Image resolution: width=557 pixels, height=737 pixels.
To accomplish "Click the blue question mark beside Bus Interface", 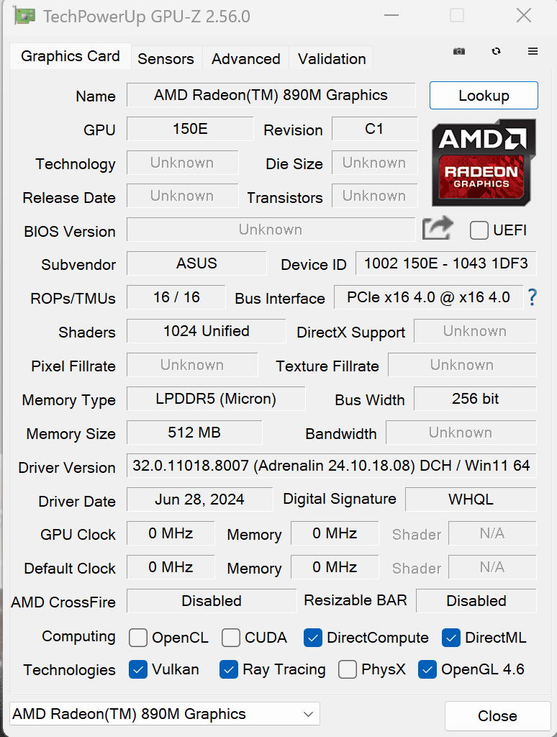I will [532, 297].
